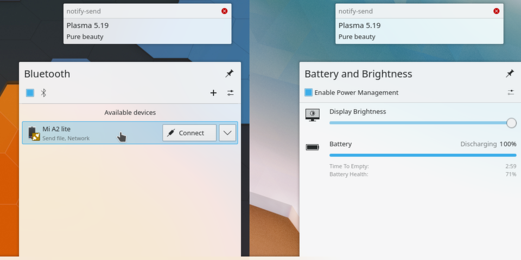The width and height of the screenshot is (521, 260).
Task: Click the display brightness monitor icon
Action: coord(313,115)
